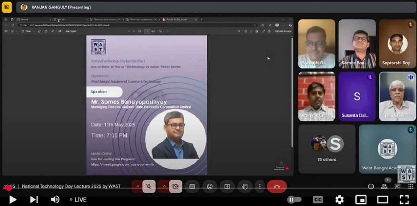Image resolution: width=417 pixels, height=206 pixels.
Task: Open YouTube player settings gear
Action: (x=339, y=199)
